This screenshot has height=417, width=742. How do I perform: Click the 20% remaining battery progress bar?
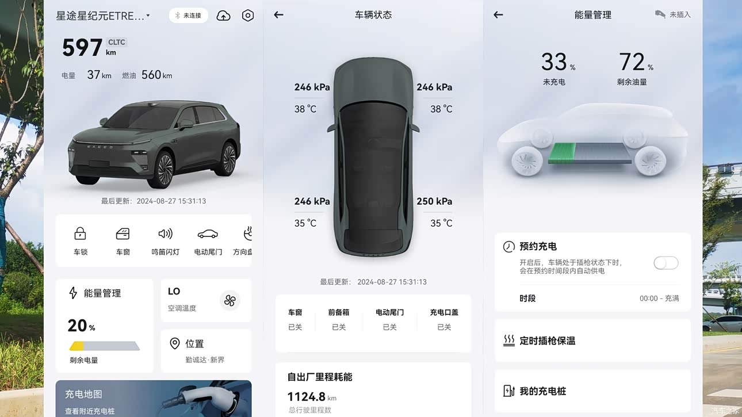(105, 346)
